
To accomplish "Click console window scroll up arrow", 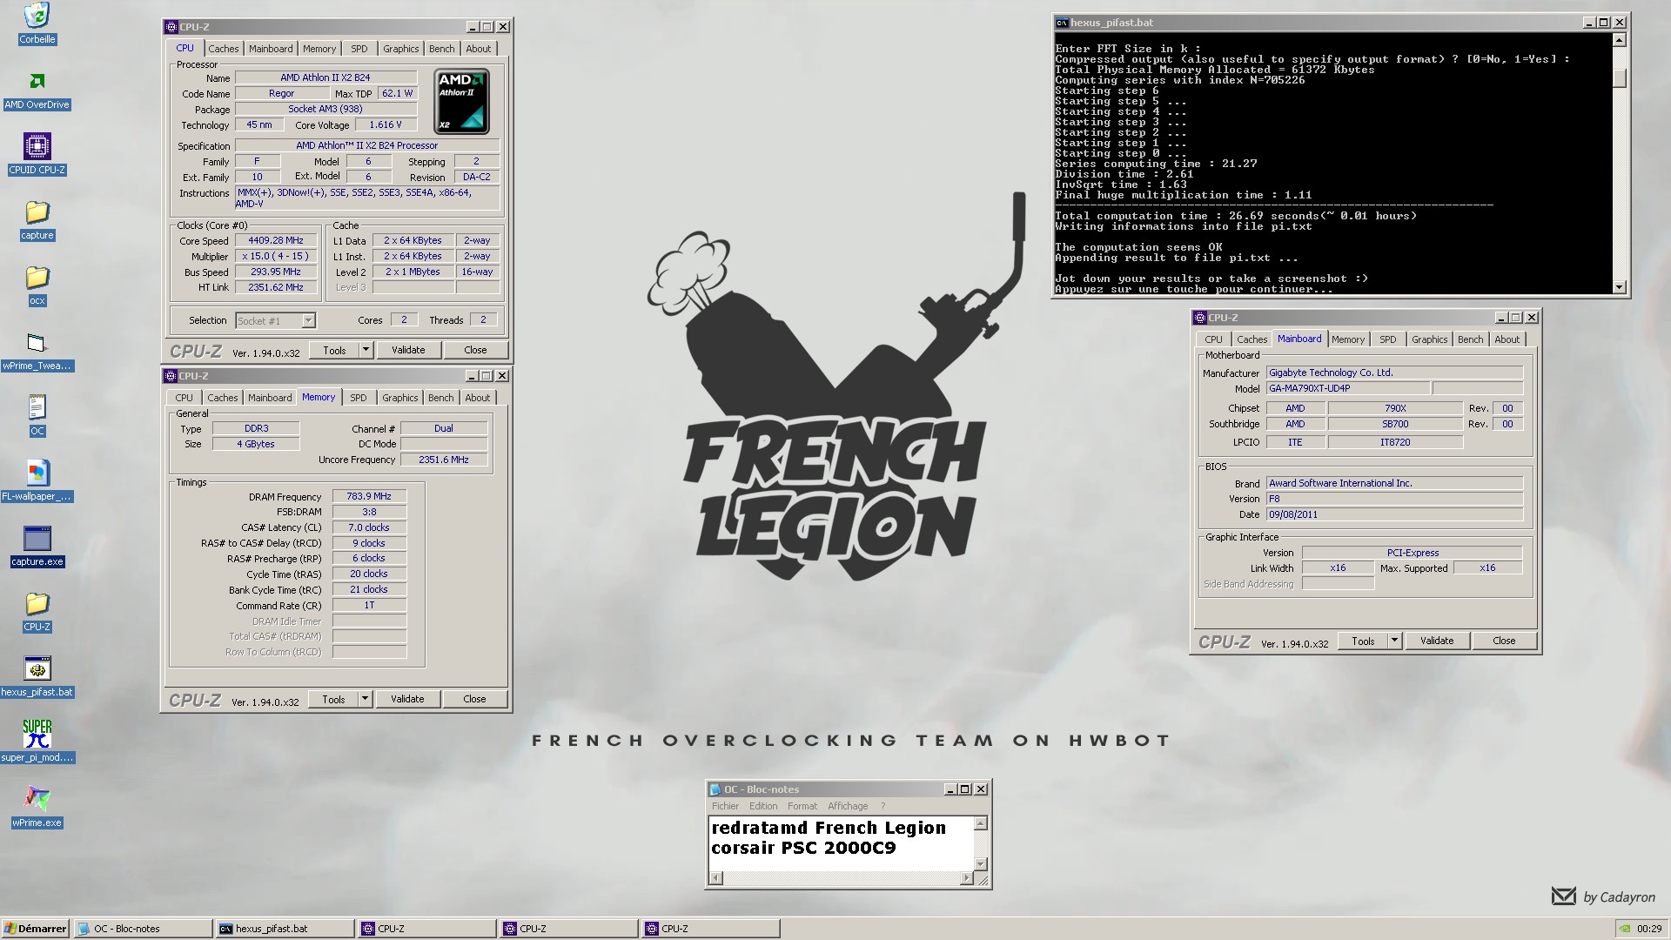I will tap(1619, 40).
